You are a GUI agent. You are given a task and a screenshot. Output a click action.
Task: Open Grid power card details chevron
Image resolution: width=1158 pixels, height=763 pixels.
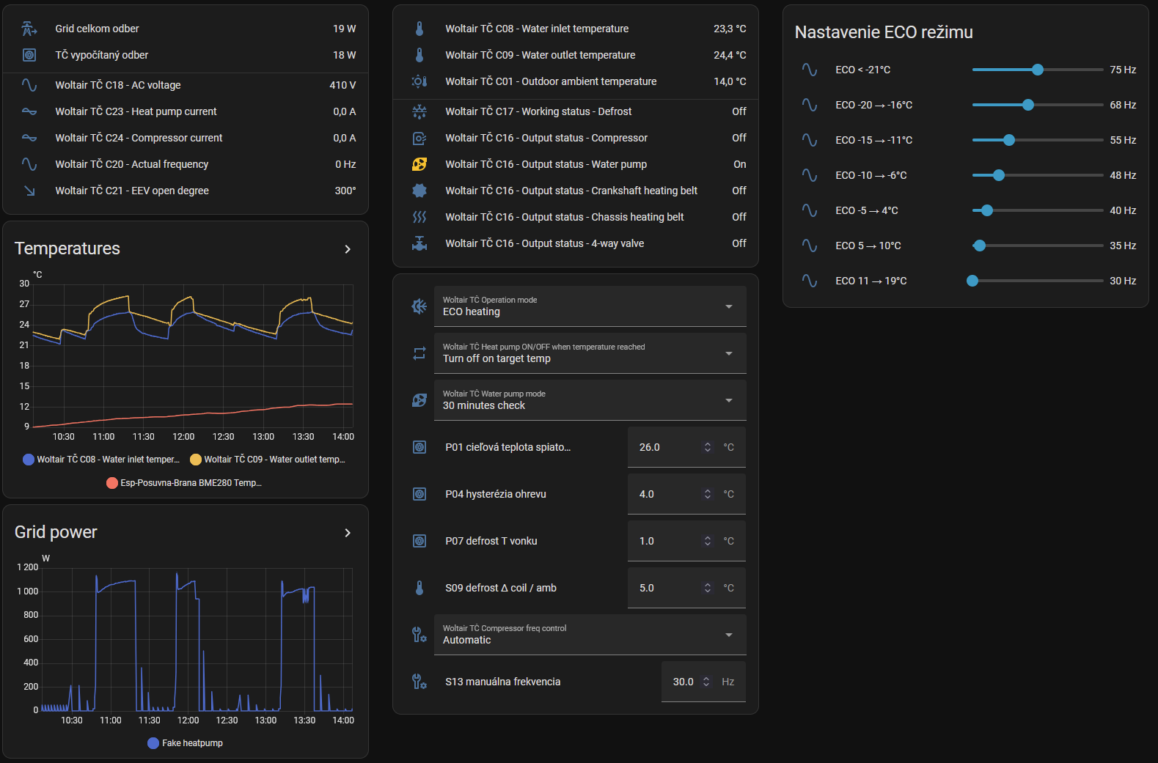348,533
